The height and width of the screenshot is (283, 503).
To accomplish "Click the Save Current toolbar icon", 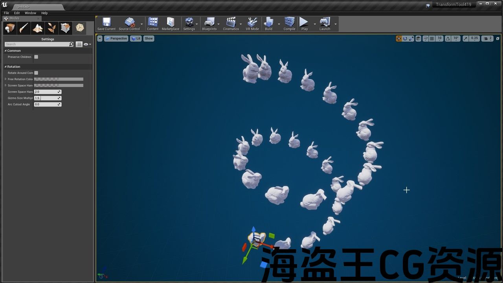I will pyautogui.click(x=106, y=24).
